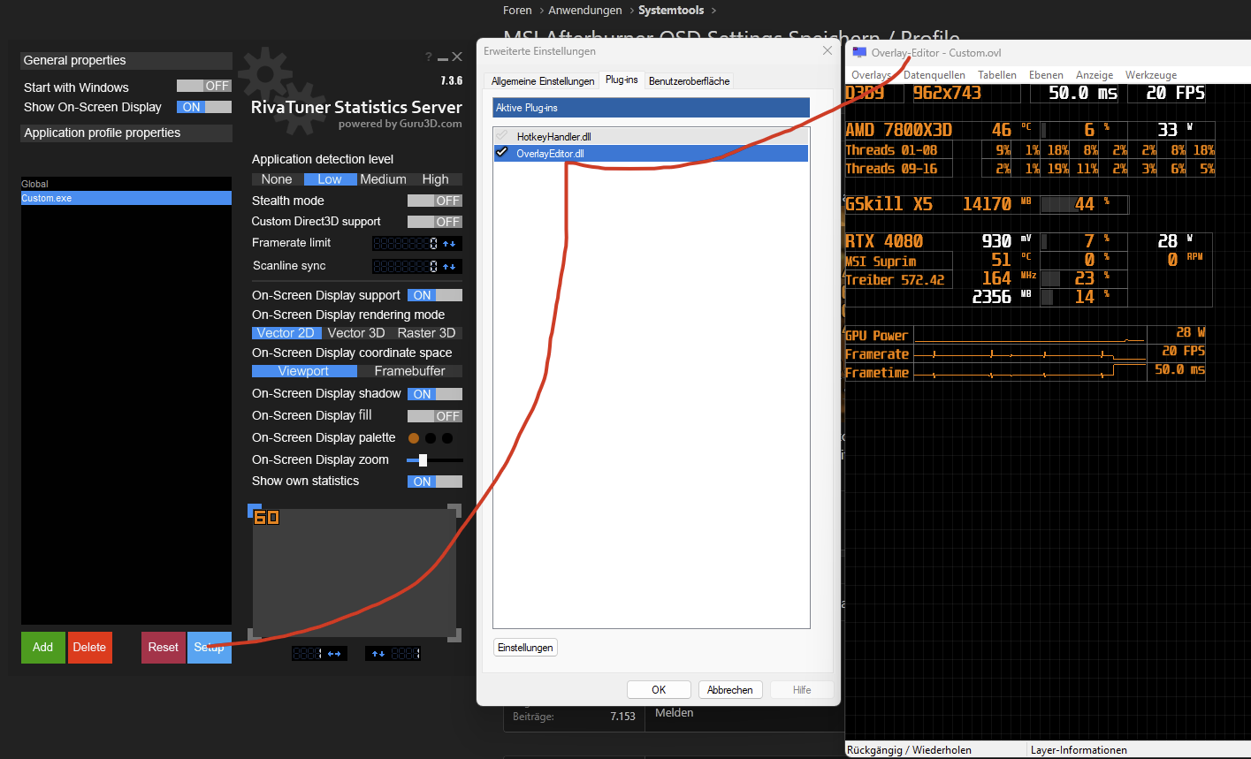
Task: Toggle On-Screen Display shadow switch
Action: click(x=435, y=394)
